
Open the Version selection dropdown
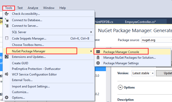[x=143, y=73]
